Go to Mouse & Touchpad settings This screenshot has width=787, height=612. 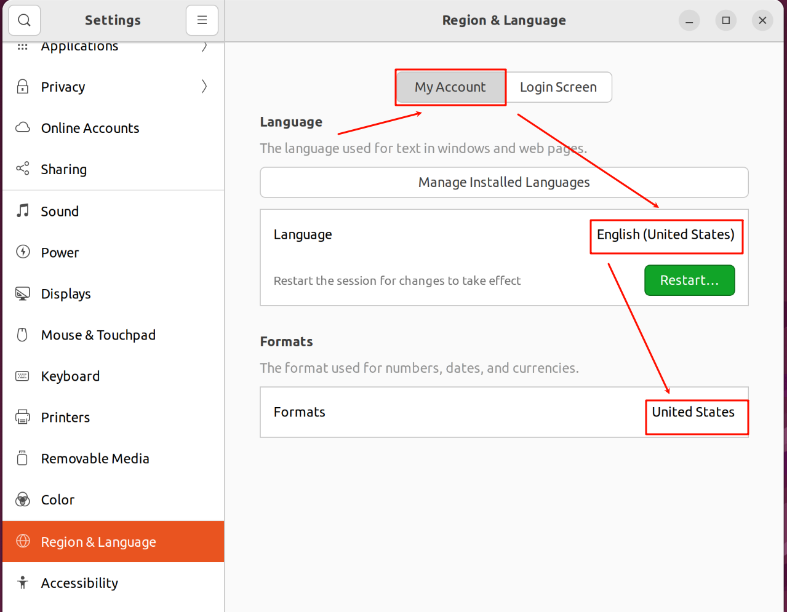(98, 335)
